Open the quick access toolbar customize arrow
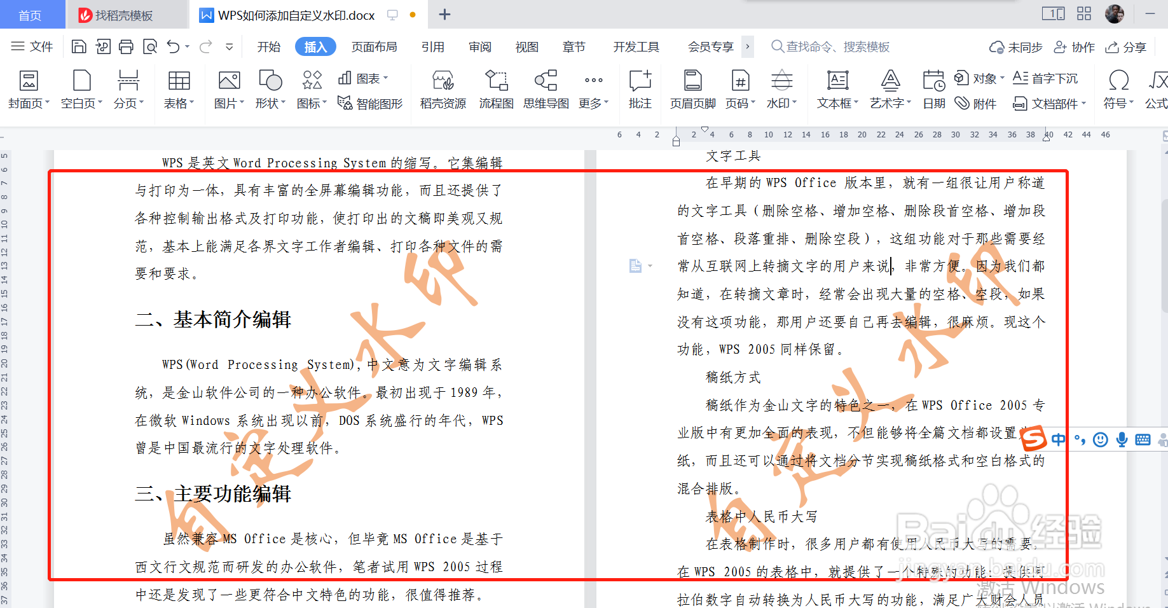The width and height of the screenshot is (1168, 608). (x=230, y=46)
